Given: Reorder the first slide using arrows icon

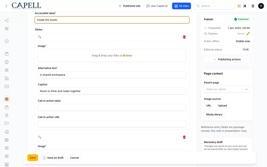Looking at the screenshot, I should [40, 37].
